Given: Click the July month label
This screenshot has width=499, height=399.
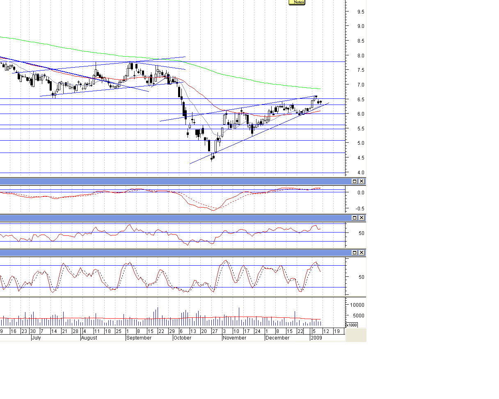Looking at the screenshot, I should pos(36,338).
